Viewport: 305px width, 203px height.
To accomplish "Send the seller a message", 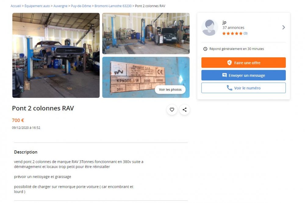I will click(x=243, y=75).
